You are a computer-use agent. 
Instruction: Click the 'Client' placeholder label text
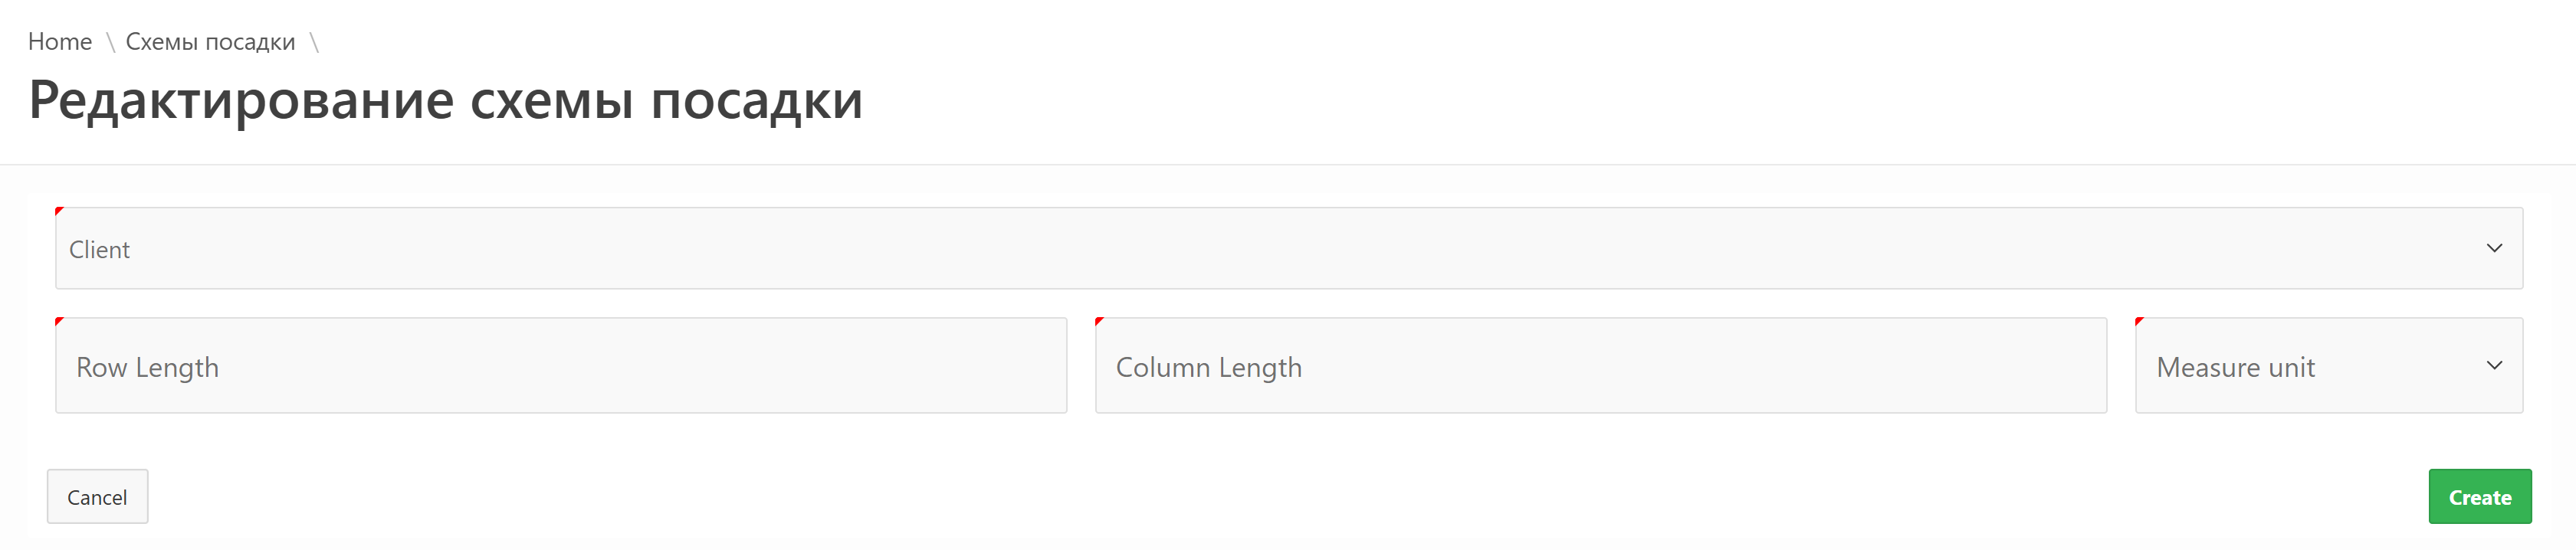pos(99,250)
